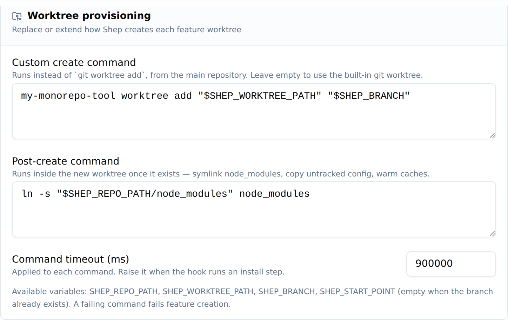Click the 'Available variables' help paragraph
The height and width of the screenshot is (320, 508).
[253, 298]
